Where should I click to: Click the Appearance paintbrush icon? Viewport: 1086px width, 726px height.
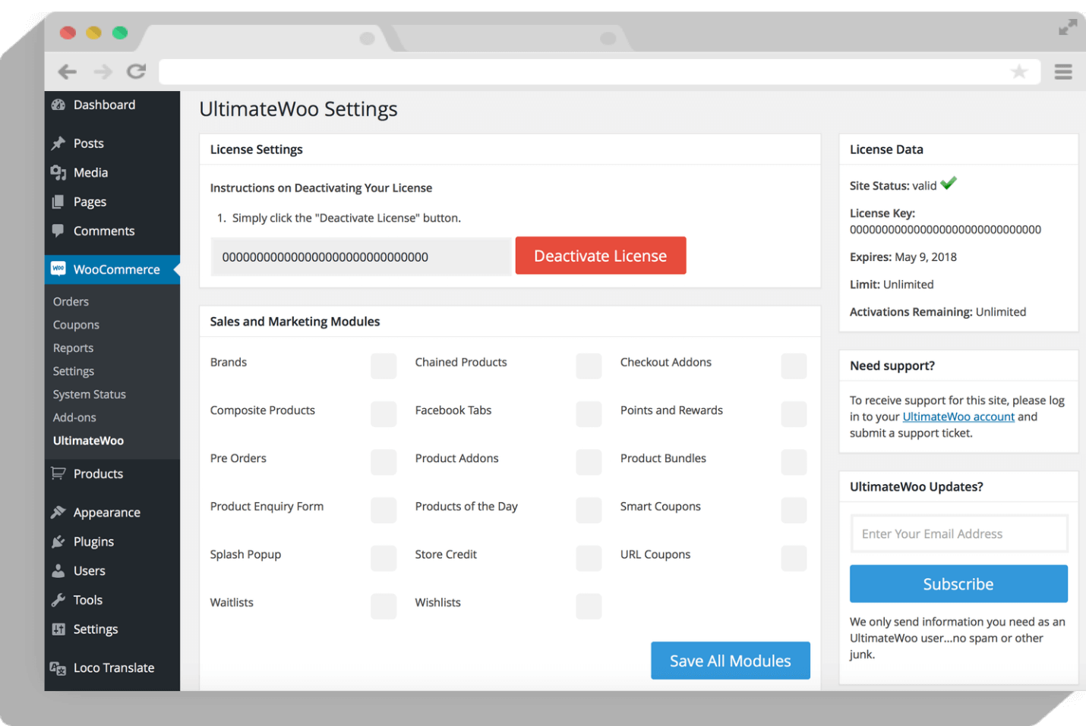(x=58, y=512)
